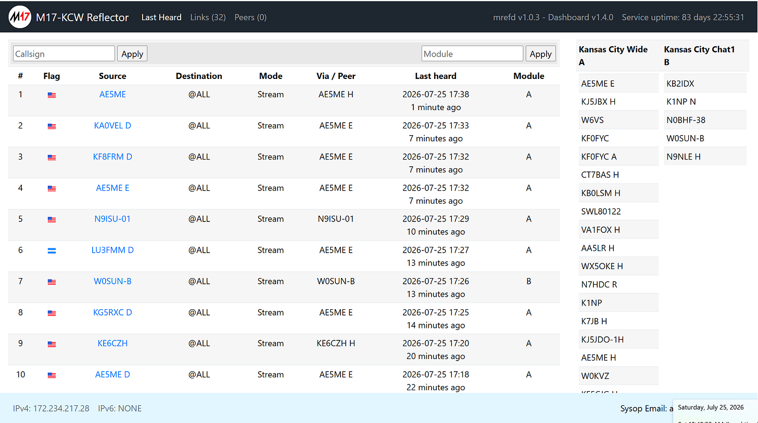This screenshot has width=758, height=423.
Task: Open source callsign KG5RXC D
Action: click(x=112, y=312)
